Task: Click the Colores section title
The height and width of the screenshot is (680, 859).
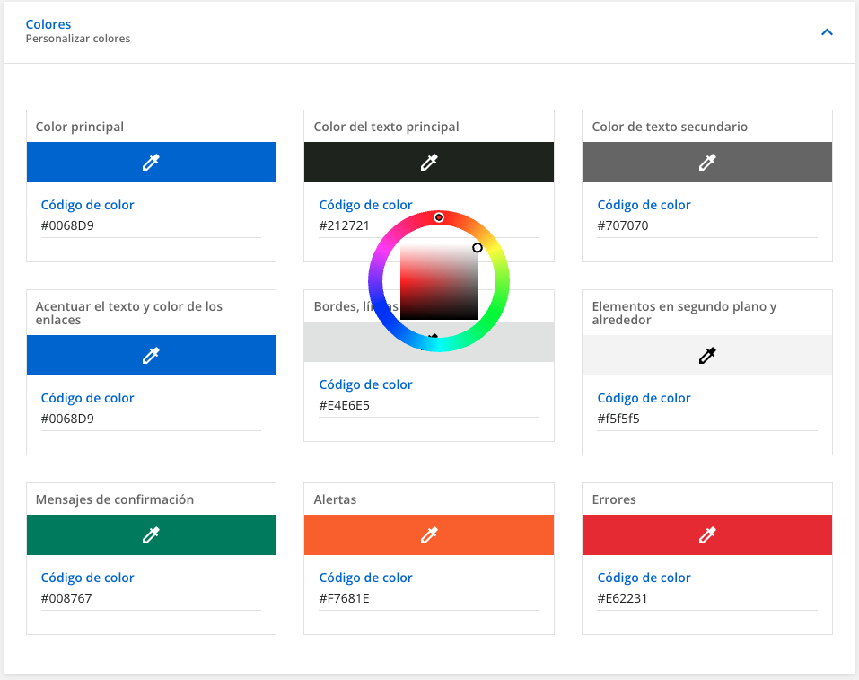Action: (x=48, y=24)
